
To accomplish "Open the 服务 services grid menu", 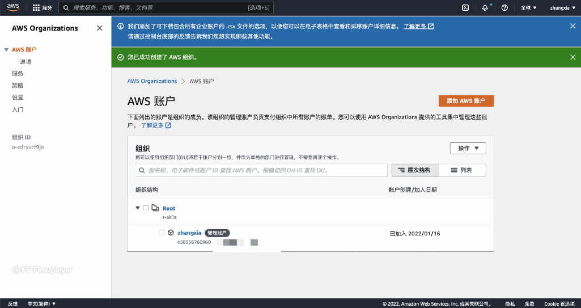I will pyautogui.click(x=43, y=8).
